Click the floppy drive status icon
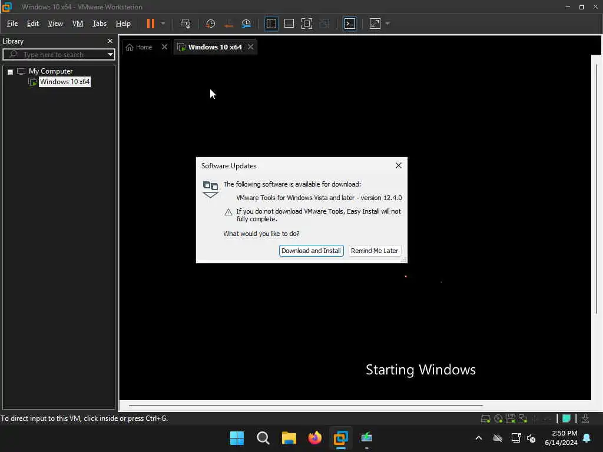This screenshot has width=603, height=452. pyautogui.click(x=511, y=419)
